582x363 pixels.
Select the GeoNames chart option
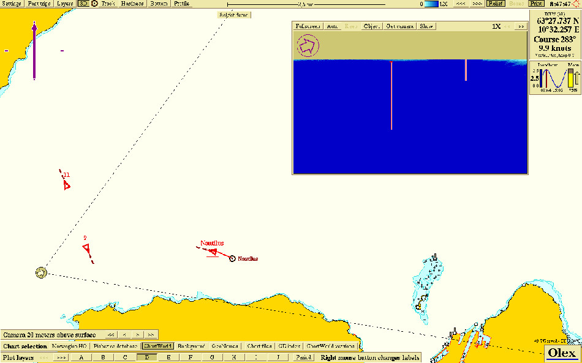tap(225, 346)
